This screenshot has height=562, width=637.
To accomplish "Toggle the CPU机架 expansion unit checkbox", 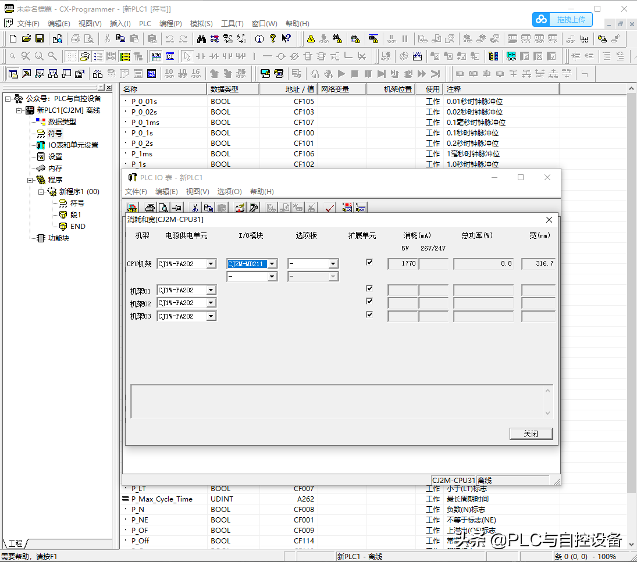I will click(x=369, y=263).
